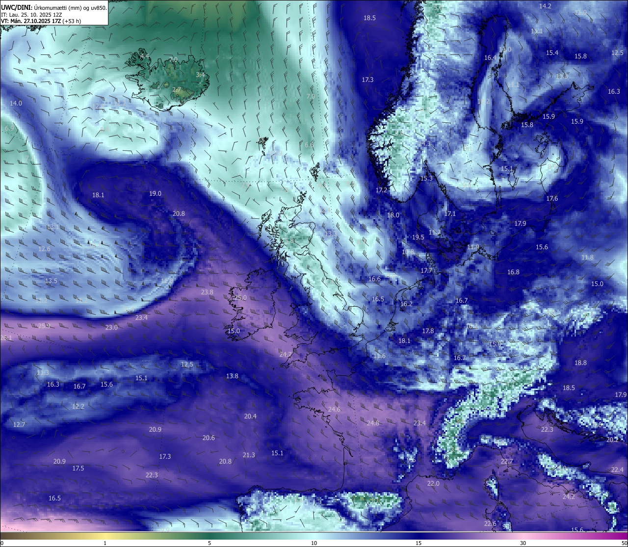This screenshot has height=547, width=628.
Task: Click the map value 14.0
Action: coord(16,103)
